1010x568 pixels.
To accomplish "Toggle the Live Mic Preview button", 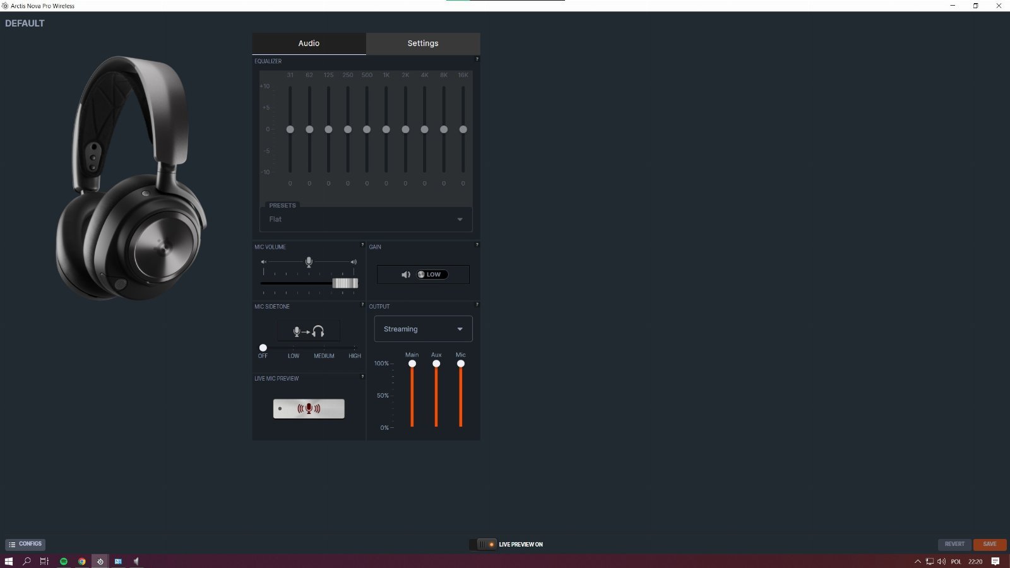I will click(x=309, y=408).
